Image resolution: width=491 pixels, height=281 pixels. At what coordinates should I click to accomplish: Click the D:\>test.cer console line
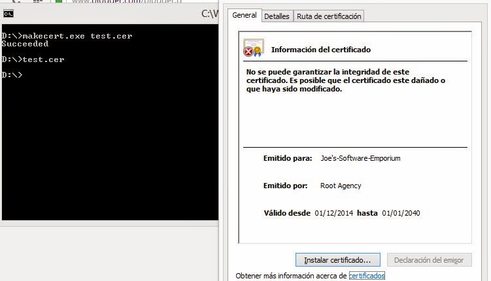click(x=33, y=59)
